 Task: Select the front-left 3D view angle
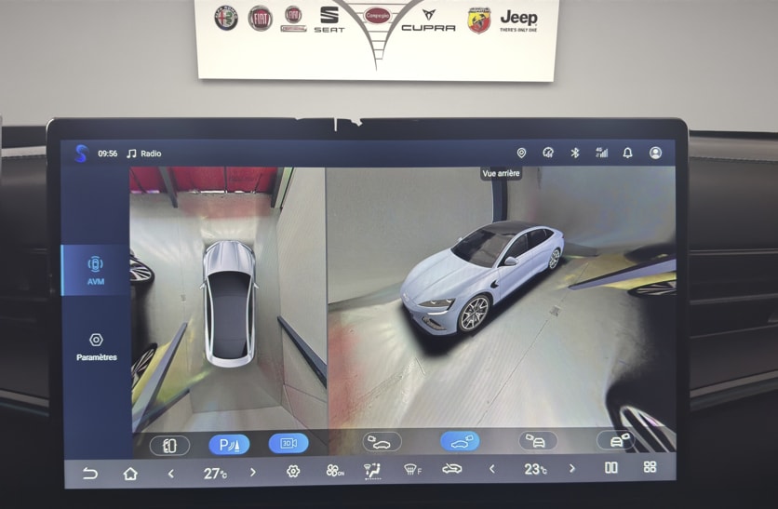tap(382, 441)
